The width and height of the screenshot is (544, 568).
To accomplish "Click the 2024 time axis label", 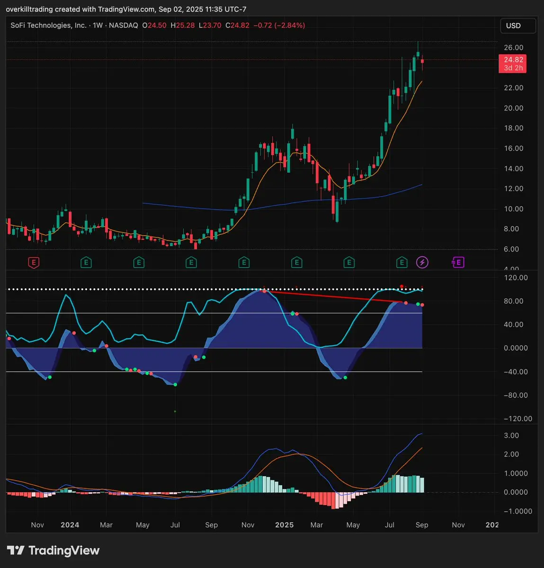I will pyautogui.click(x=70, y=525).
